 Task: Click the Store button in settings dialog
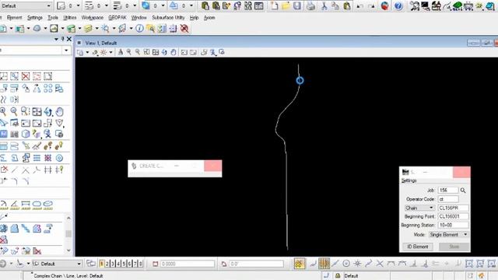click(x=454, y=247)
